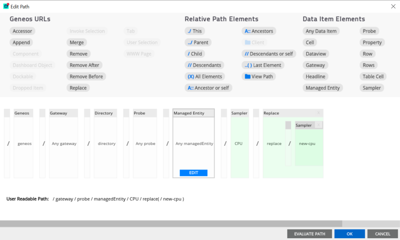This screenshot has width=400, height=240.
Task: Click the View Path folder element
Action: coord(259,77)
